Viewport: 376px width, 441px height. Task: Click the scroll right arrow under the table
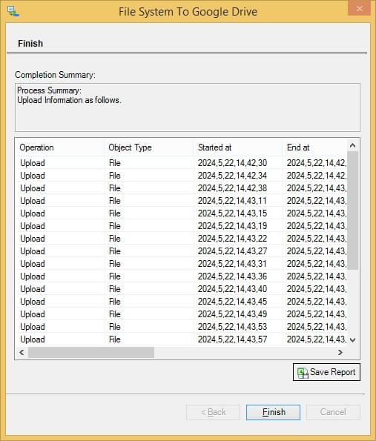[x=340, y=352]
